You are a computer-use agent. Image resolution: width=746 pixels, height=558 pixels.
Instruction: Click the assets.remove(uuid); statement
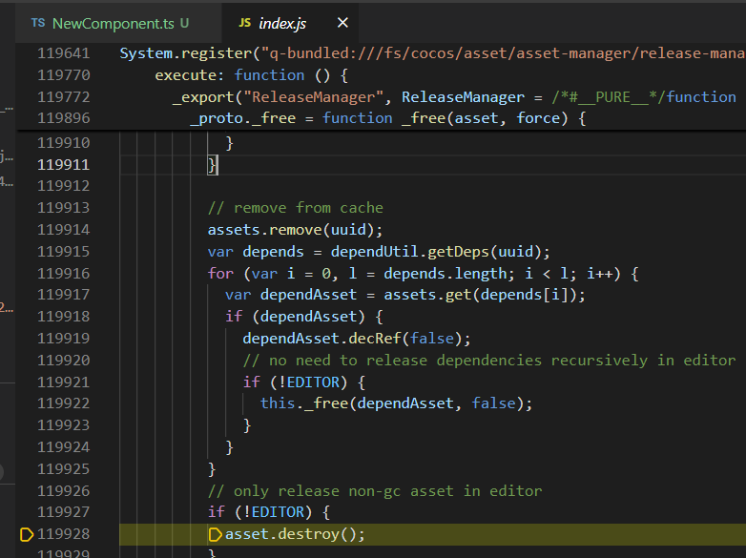pyautogui.click(x=295, y=230)
